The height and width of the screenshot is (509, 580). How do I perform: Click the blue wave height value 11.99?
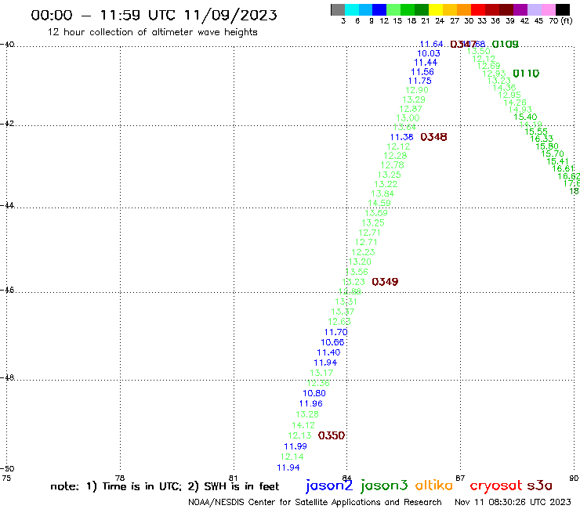(295, 446)
